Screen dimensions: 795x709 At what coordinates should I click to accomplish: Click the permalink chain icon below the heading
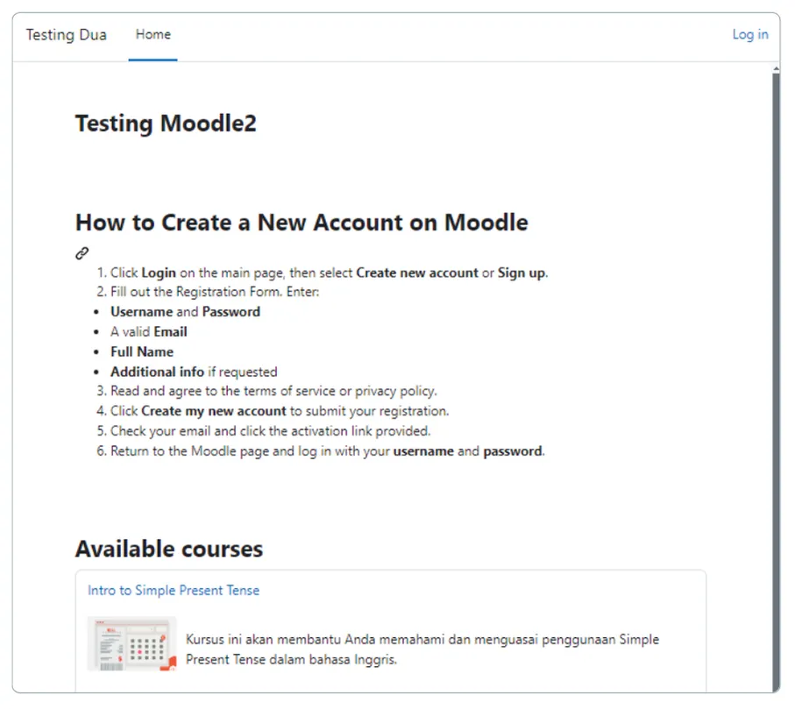pos(82,253)
